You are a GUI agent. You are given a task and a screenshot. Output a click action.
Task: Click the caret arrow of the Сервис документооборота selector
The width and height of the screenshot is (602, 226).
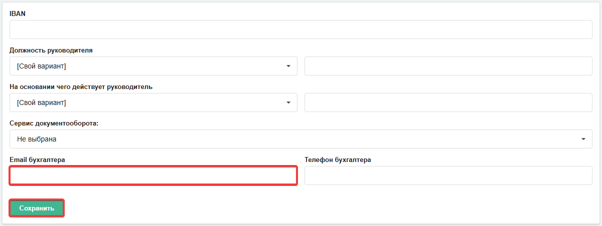(x=583, y=139)
